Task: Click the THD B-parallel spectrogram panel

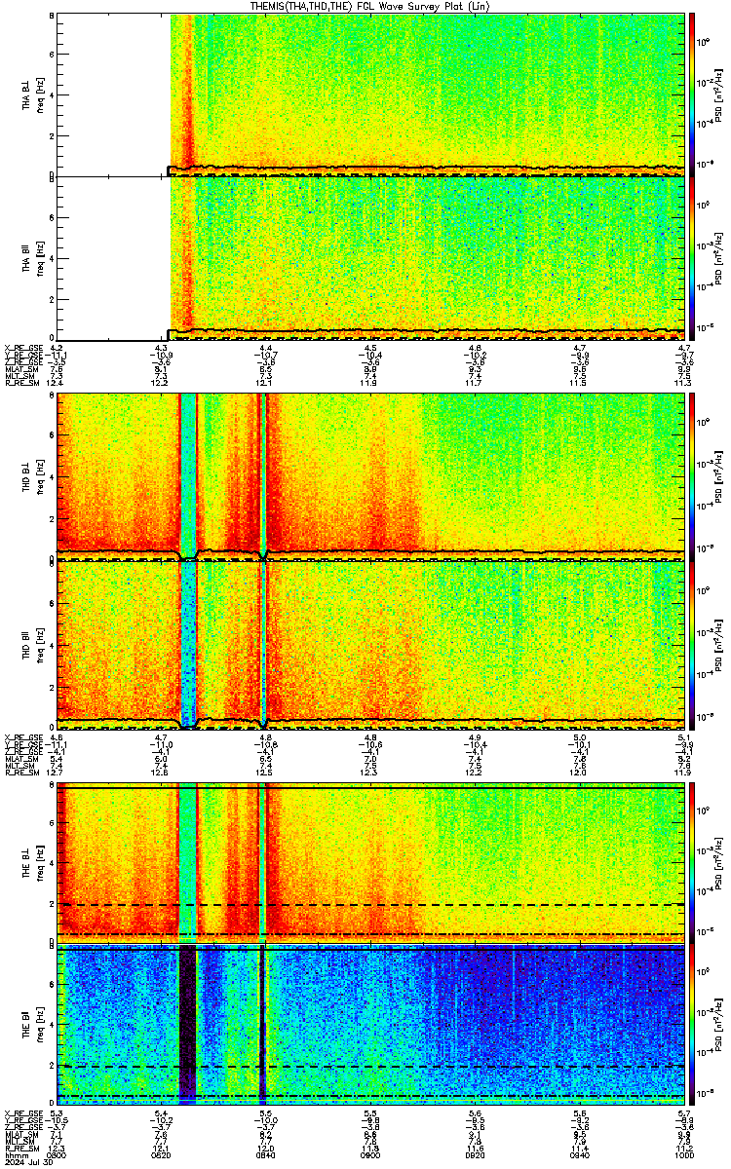Action: 371,644
